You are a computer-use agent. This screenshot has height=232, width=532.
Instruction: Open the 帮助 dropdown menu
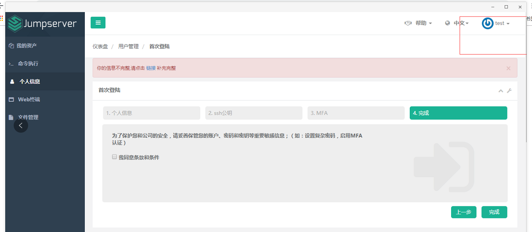click(421, 23)
